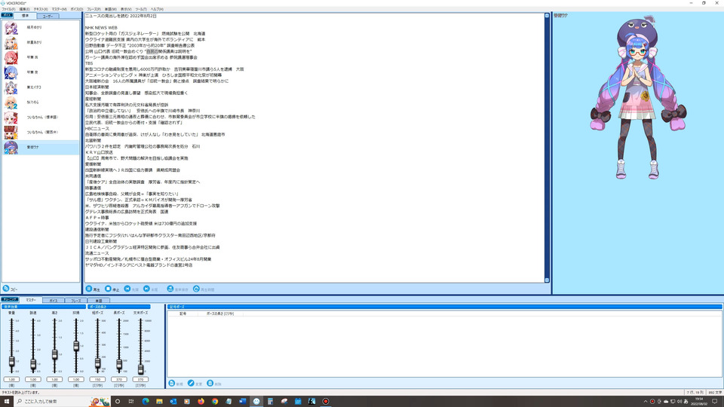Click the 短ポーズ slider handle
Image resolution: width=724 pixels, height=407 pixels.
[97, 363]
